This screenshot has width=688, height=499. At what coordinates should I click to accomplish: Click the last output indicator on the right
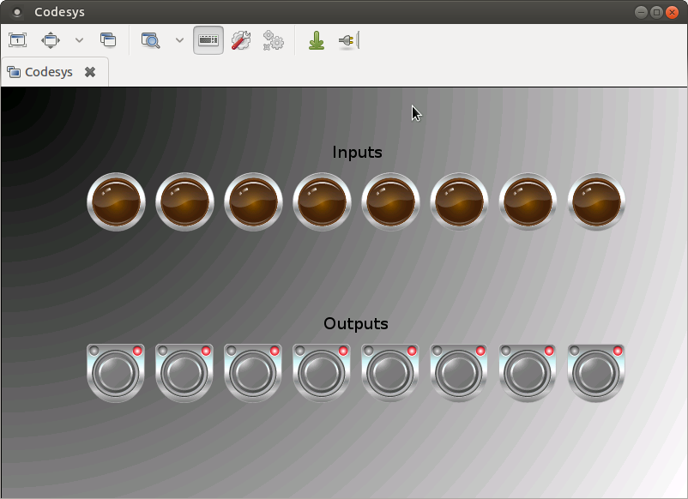(597, 373)
